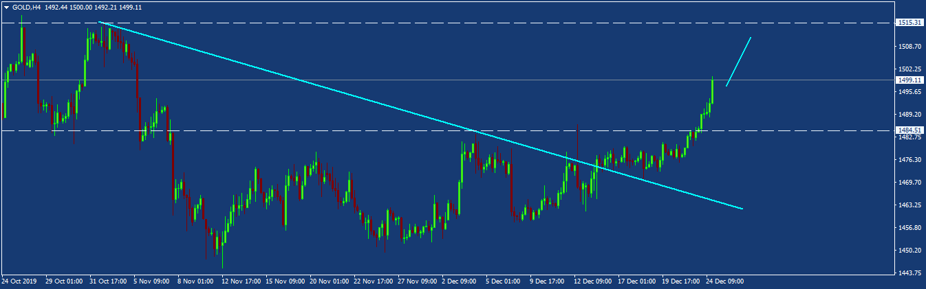Click the 1476.30 price scale value
This screenshot has width=926, height=289.
click(x=910, y=160)
